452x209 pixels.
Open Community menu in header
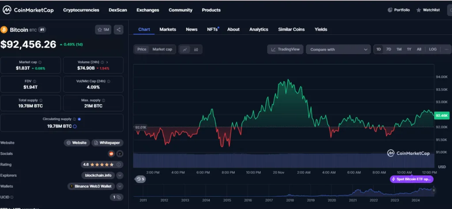point(181,10)
